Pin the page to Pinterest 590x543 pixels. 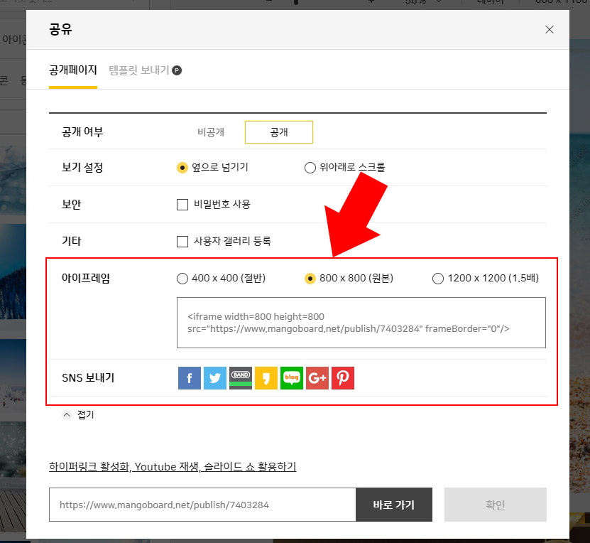[x=342, y=377]
